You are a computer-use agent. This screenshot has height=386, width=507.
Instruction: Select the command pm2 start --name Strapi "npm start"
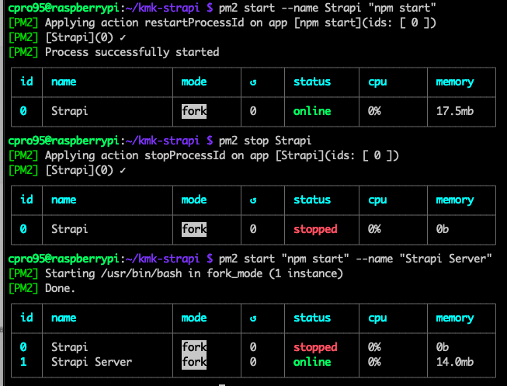tap(327, 8)
